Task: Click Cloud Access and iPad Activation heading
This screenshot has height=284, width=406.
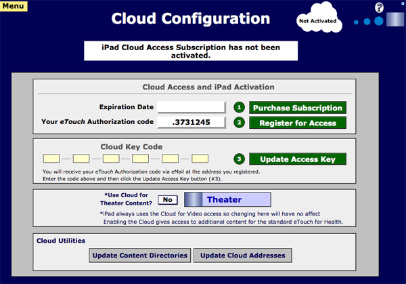Action: pyautogui.click(x=208, y=87)
